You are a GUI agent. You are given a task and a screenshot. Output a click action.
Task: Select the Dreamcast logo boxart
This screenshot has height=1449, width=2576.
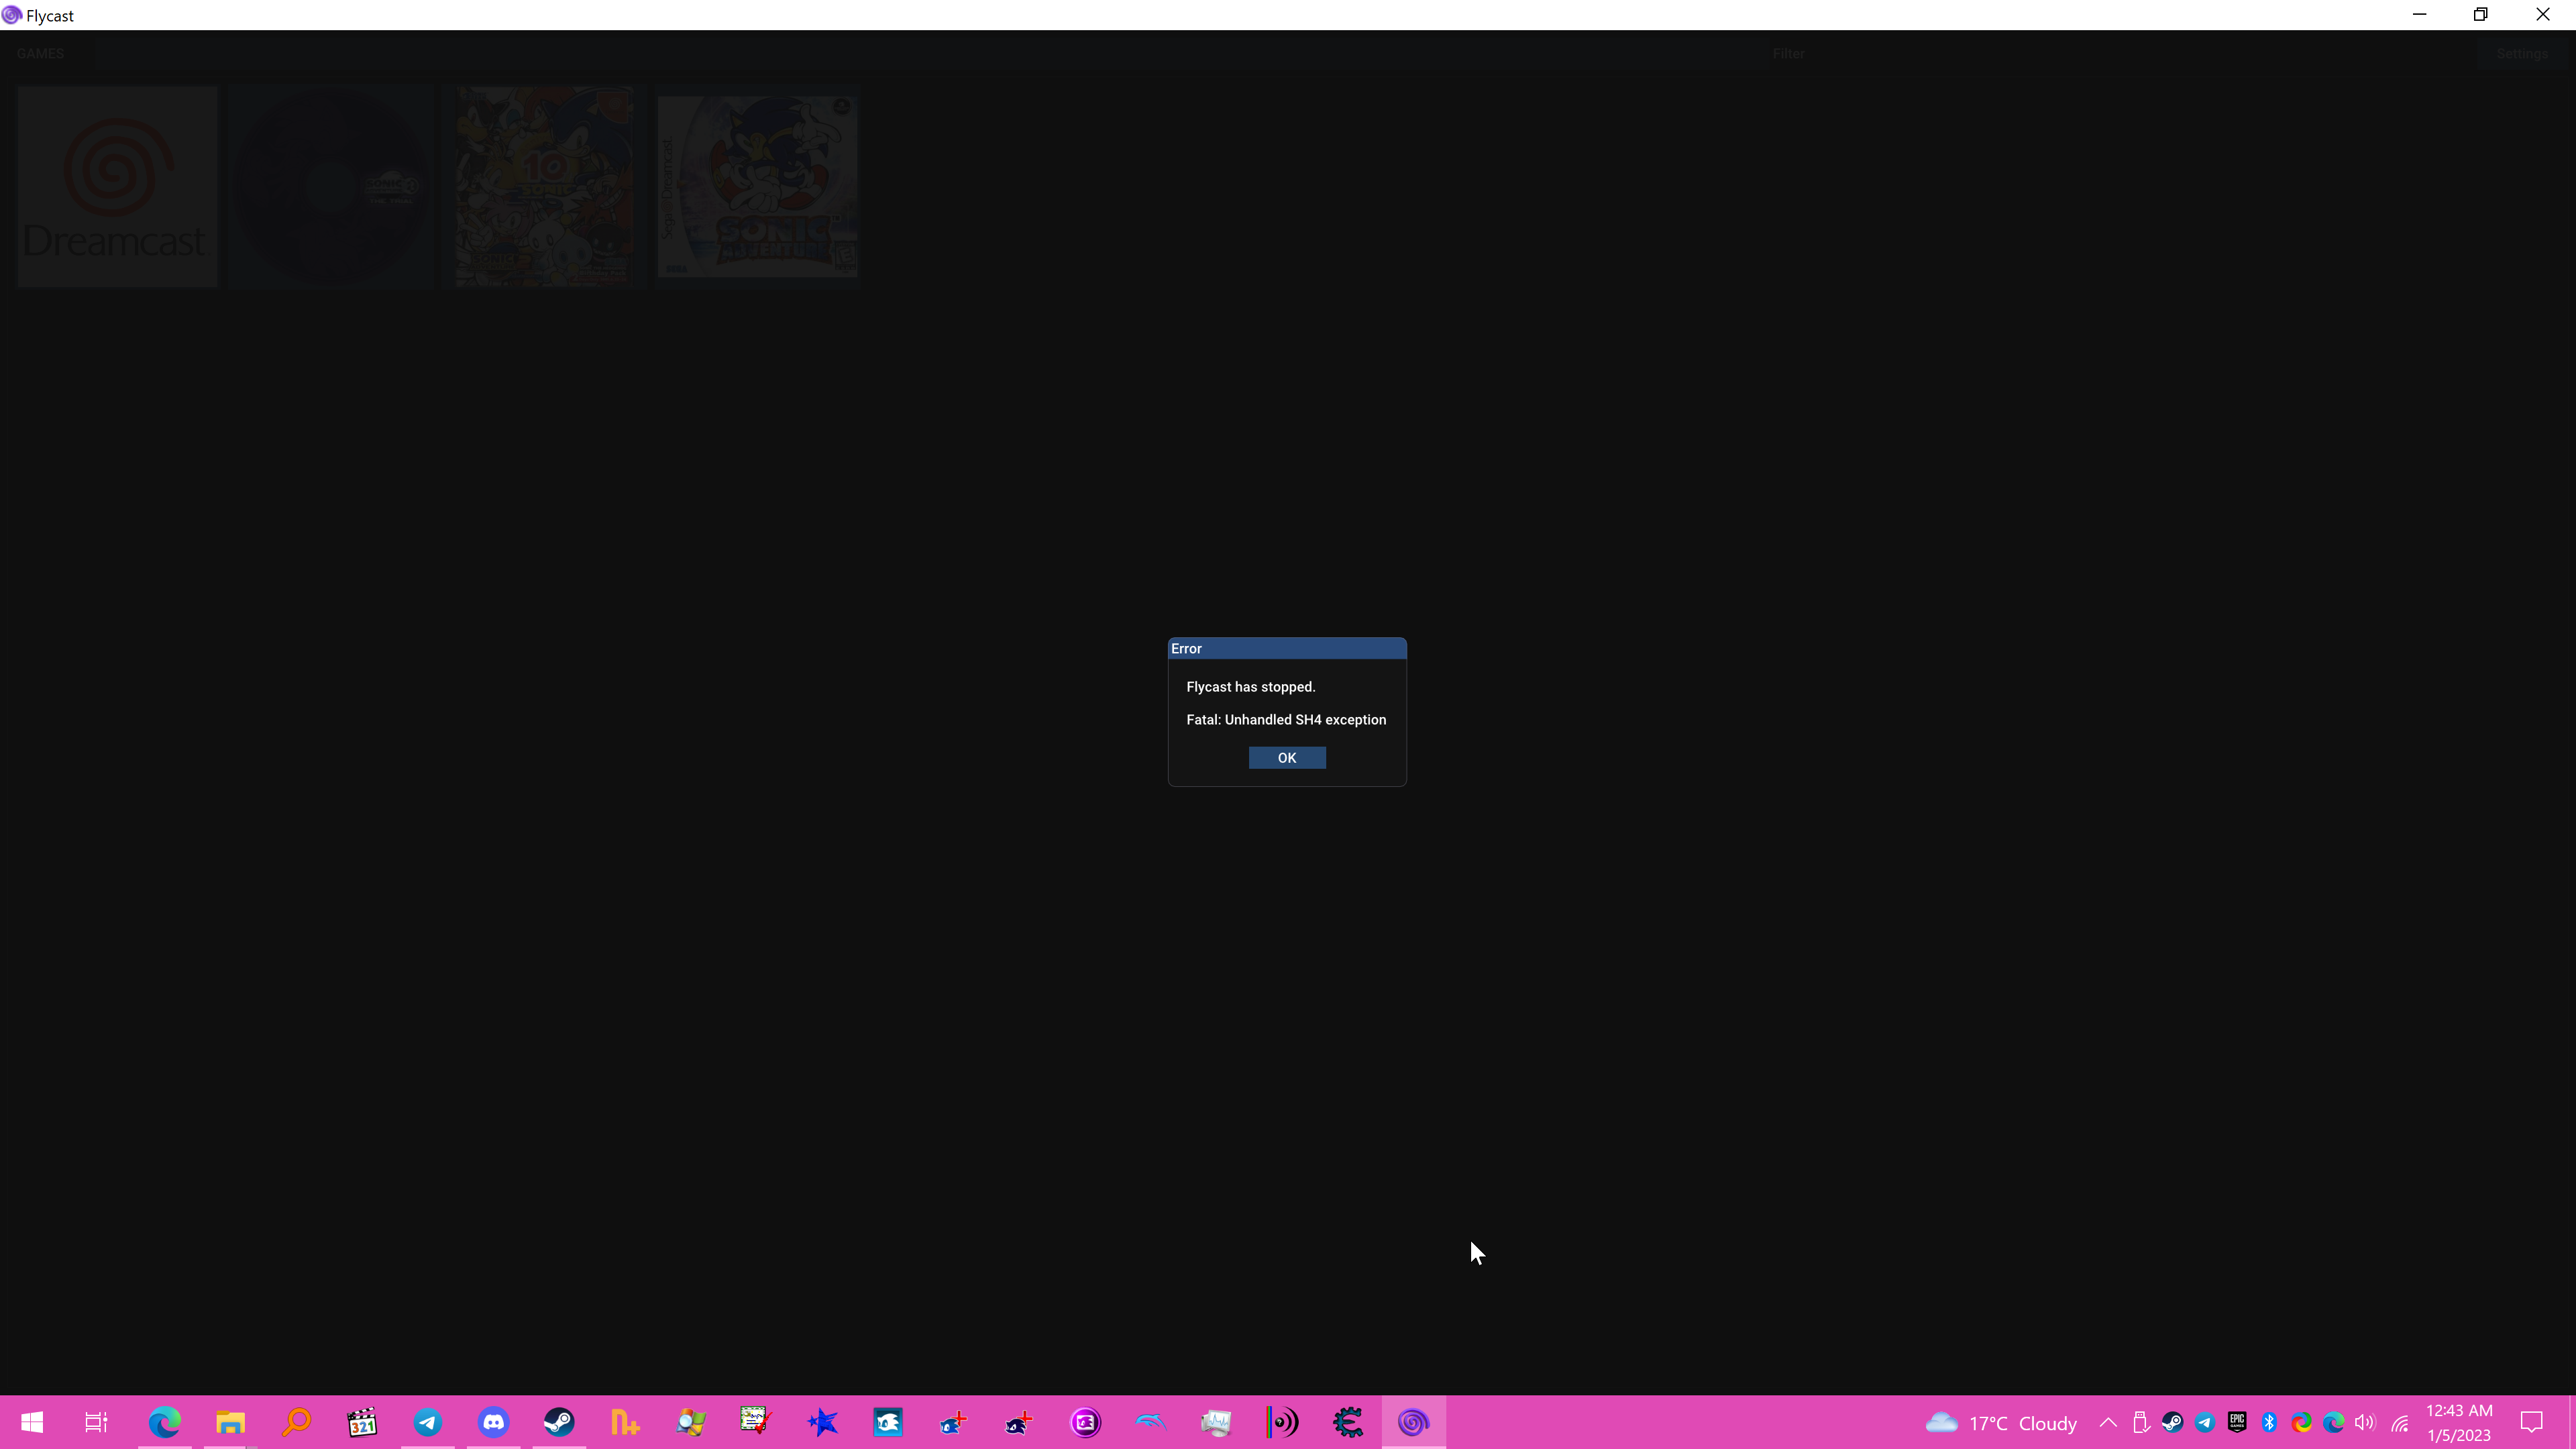[x=116, y=186]
